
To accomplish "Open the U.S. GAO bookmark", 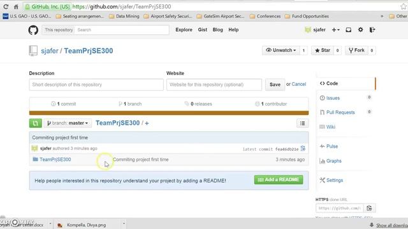I will click(x=27, y=16).
